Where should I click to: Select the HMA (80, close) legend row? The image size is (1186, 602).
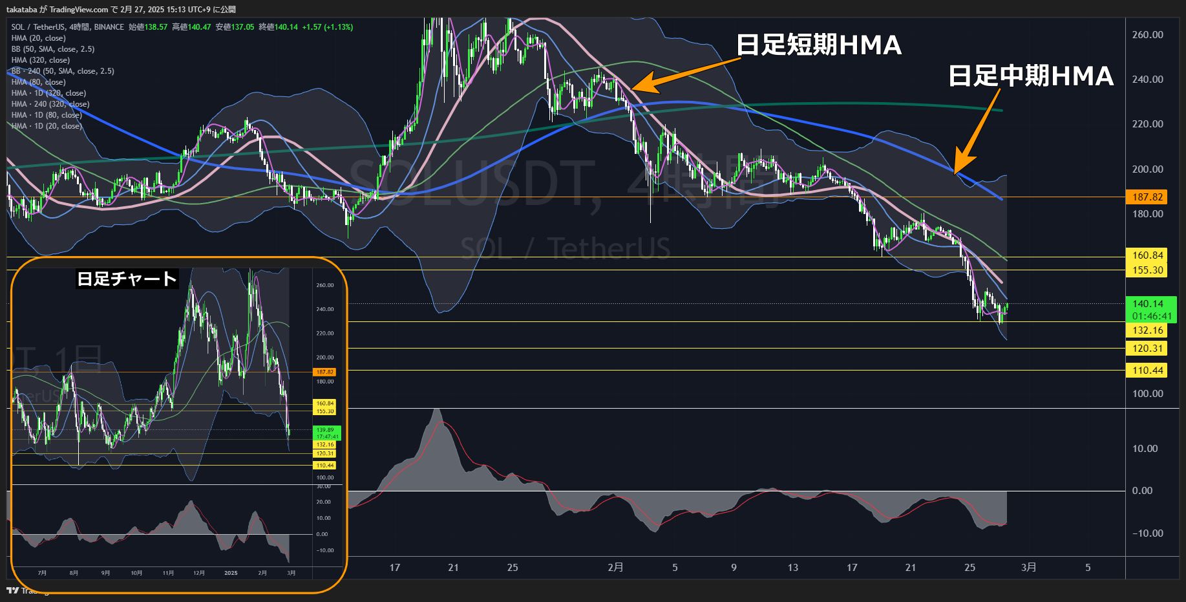pyautogui.click(x=39, y=82)
